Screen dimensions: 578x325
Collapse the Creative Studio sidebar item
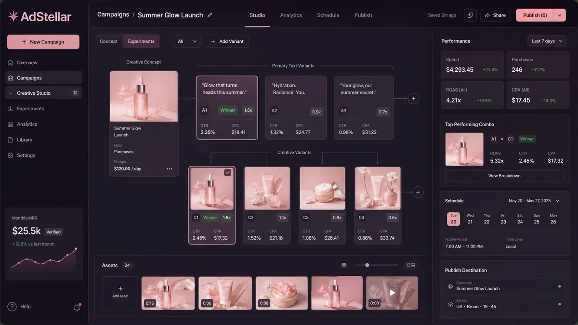[x=11, y=93]
